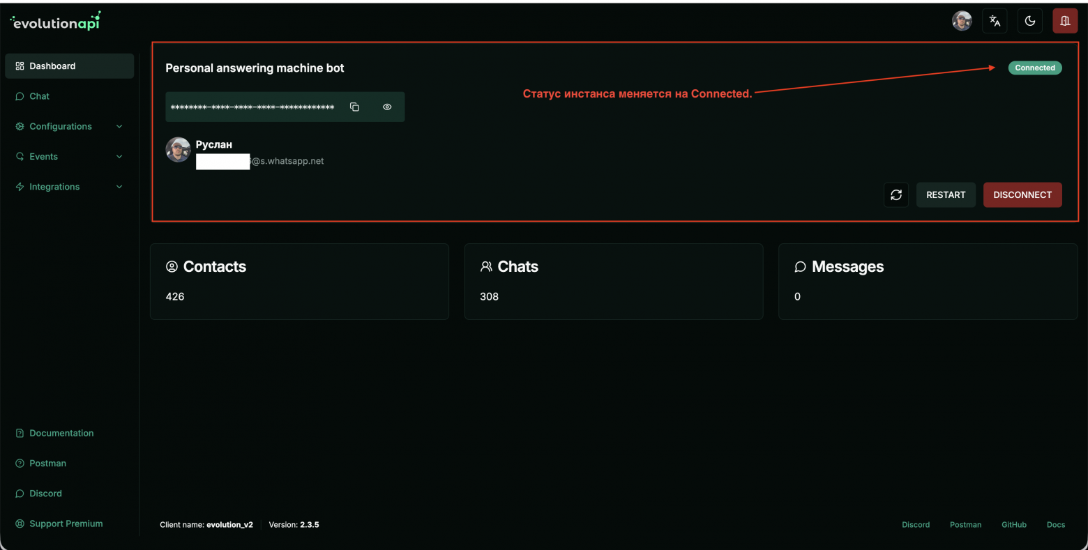Expand the Integrations submenu chevron

(x=119, y=187)
